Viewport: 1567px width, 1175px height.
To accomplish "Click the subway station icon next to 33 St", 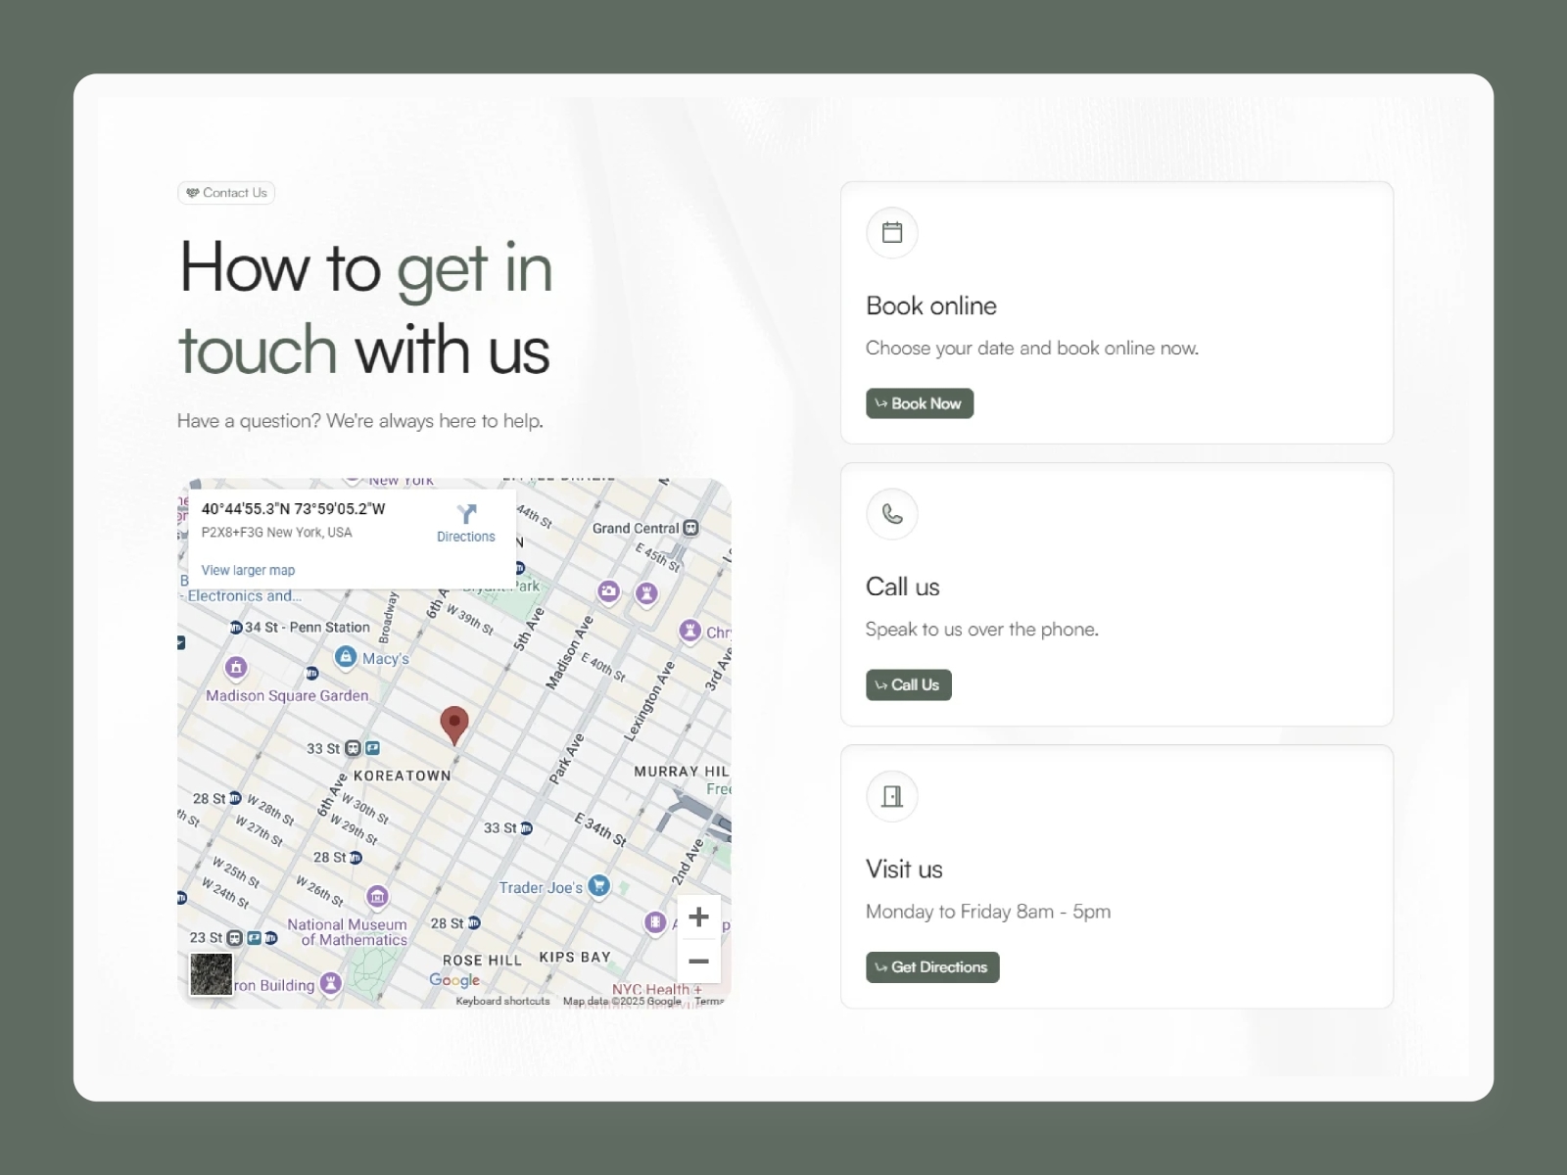I will pos(352,749).
